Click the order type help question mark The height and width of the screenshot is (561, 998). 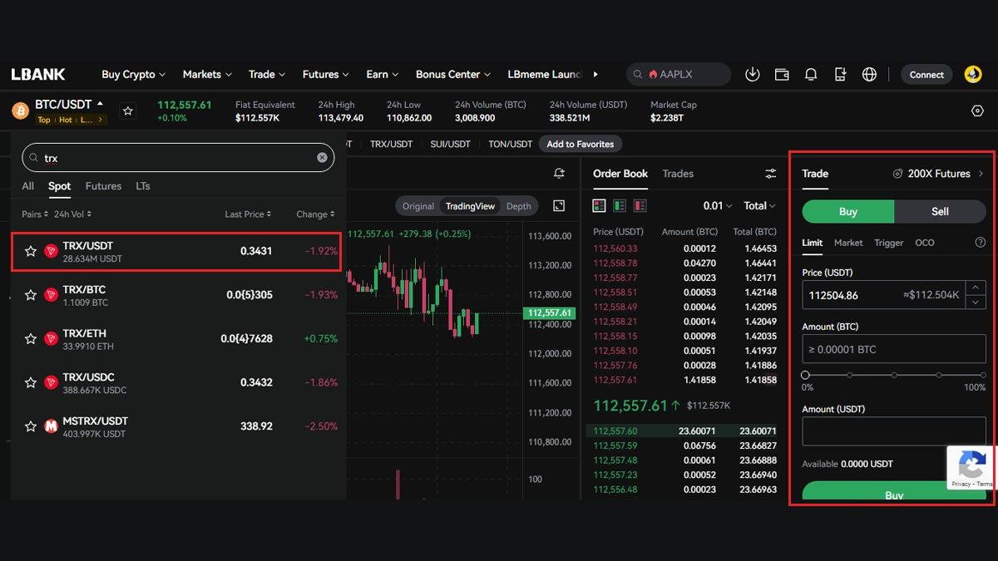tap(980, 243)
